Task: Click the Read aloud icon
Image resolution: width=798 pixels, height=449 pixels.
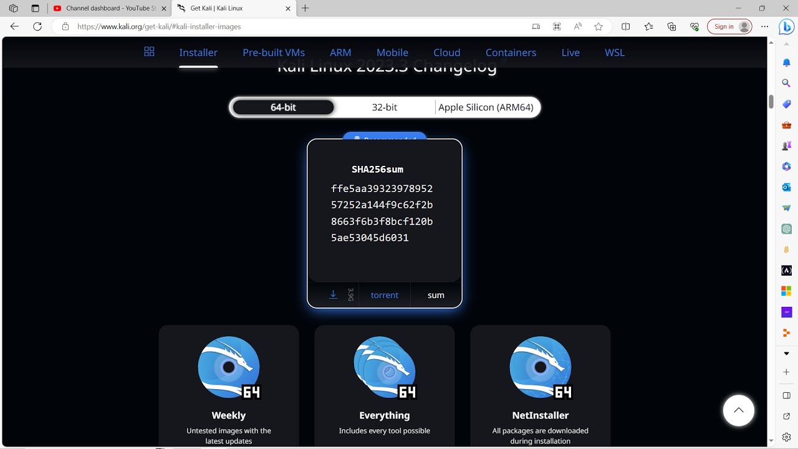Action: pos(578,27)
